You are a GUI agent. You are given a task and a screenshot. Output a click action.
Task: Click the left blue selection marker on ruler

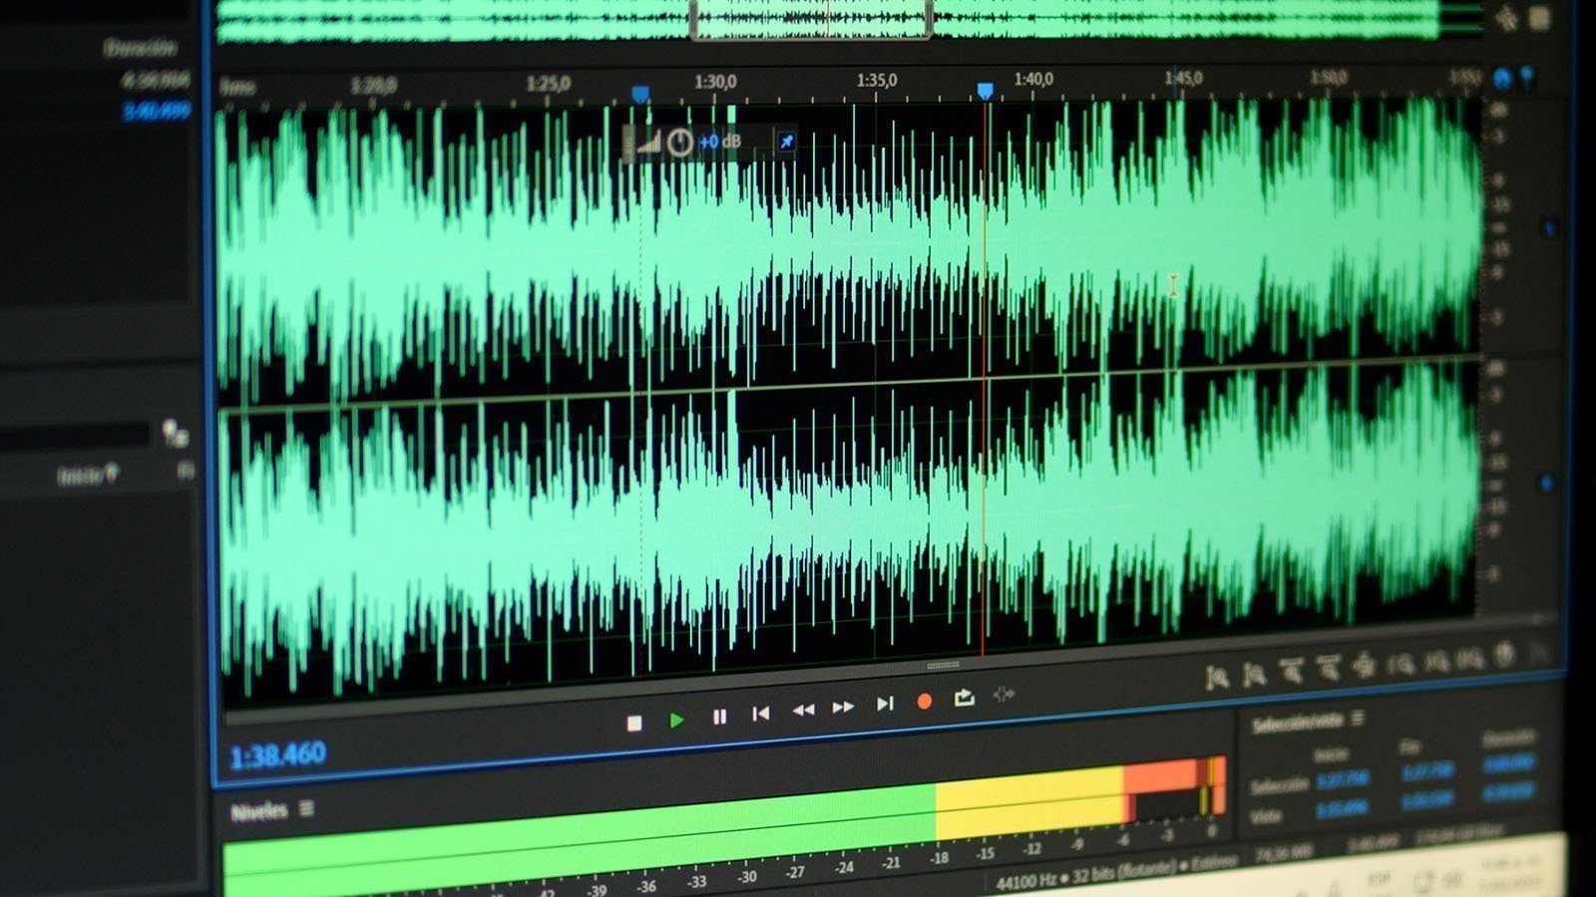pyautogui.click(x=640, y=94)
